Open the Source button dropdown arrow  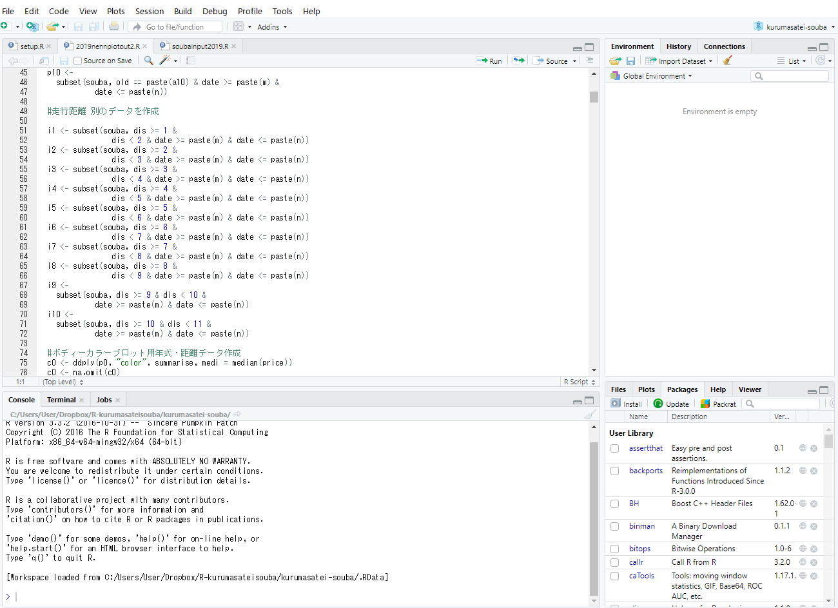click(575, 61)
